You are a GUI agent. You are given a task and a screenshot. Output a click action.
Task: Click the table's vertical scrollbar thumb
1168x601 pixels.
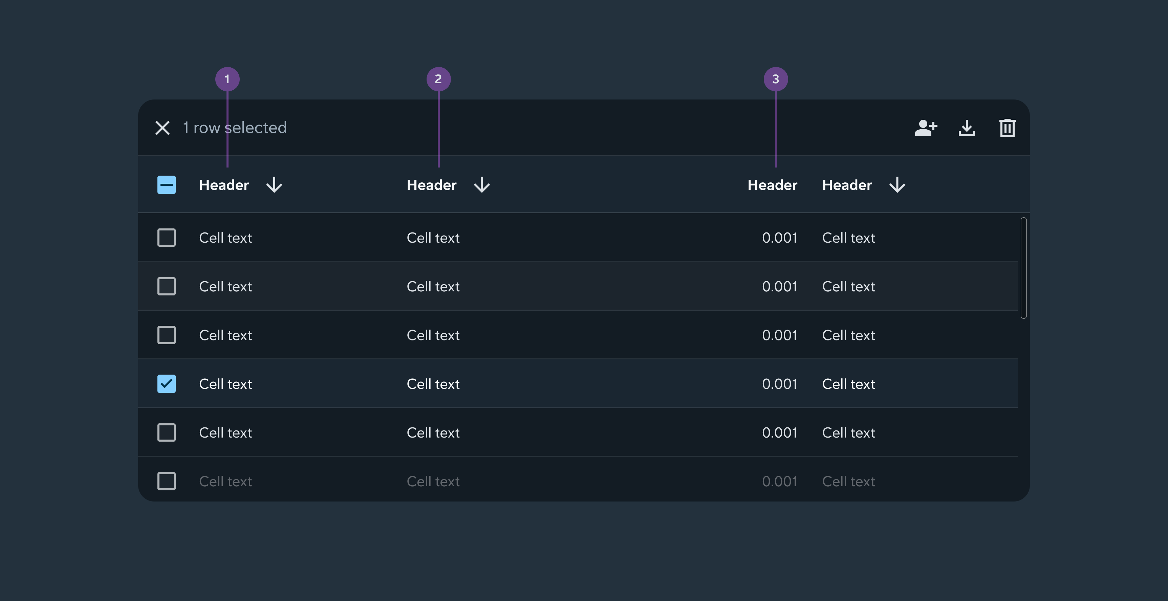click(x=1023, y=267)
